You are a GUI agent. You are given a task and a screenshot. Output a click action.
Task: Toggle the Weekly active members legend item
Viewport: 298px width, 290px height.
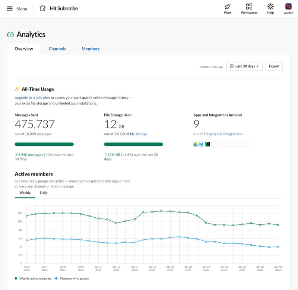34,278
